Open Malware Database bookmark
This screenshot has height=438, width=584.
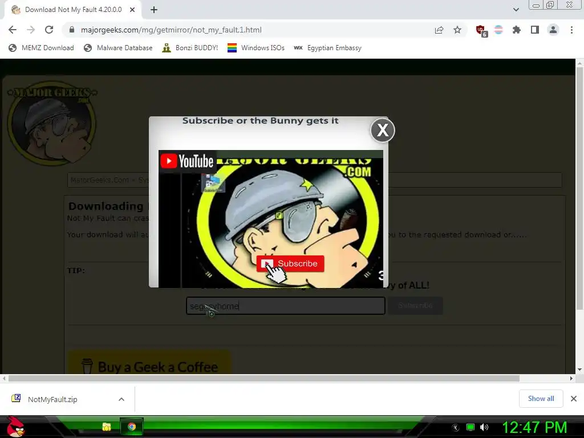click(x=118, y=48)
